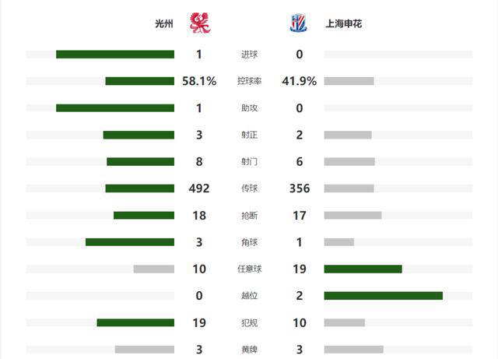Viewport: 498px width, 359px height.
Task: Click Gwangju's corner kicks bar
Action: pos(130,242)
